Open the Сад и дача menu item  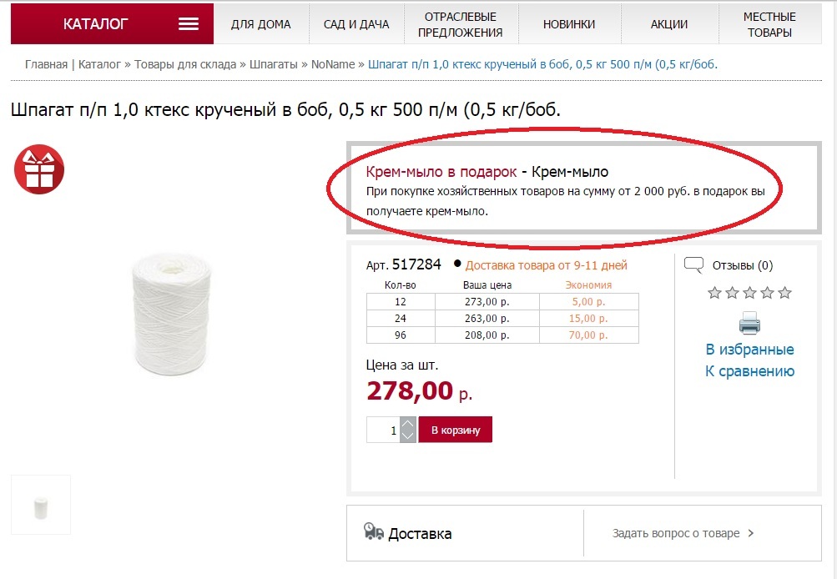(356, 24)
